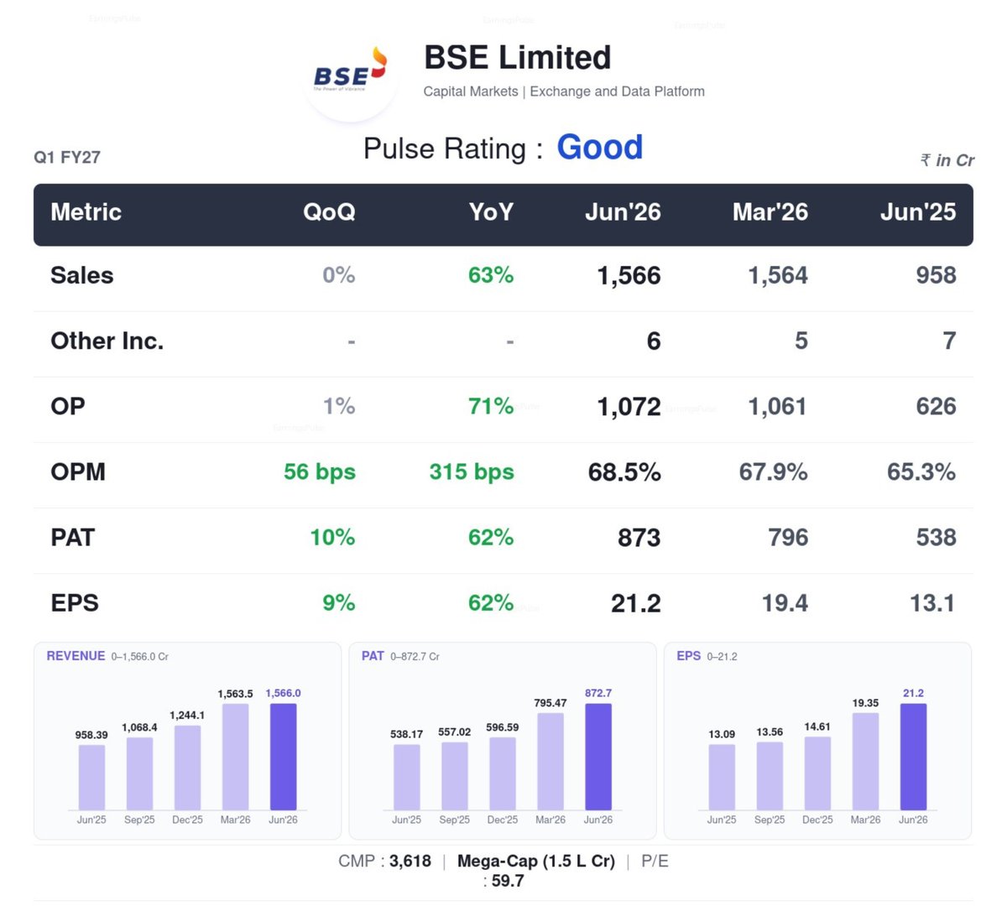Click the Q1 FY27 quarter label
Screen dimensions: 1007x906
click(67, 157)
